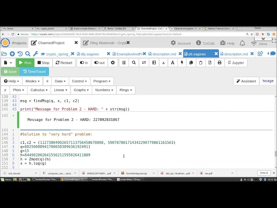Click the insert comment # button
This screenshot has height=208, width=277.
click(47, 81)
